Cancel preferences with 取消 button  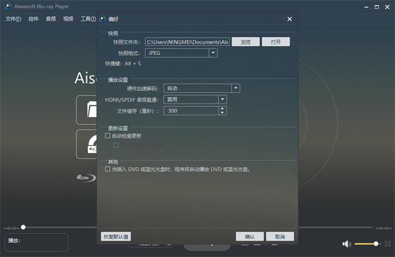pos(280,236)
